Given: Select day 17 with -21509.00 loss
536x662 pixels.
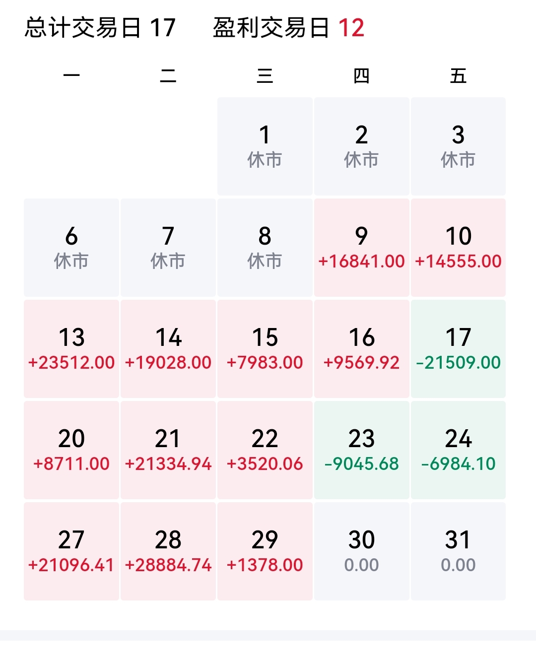Looking at the screenshot, I should [458, 349].
